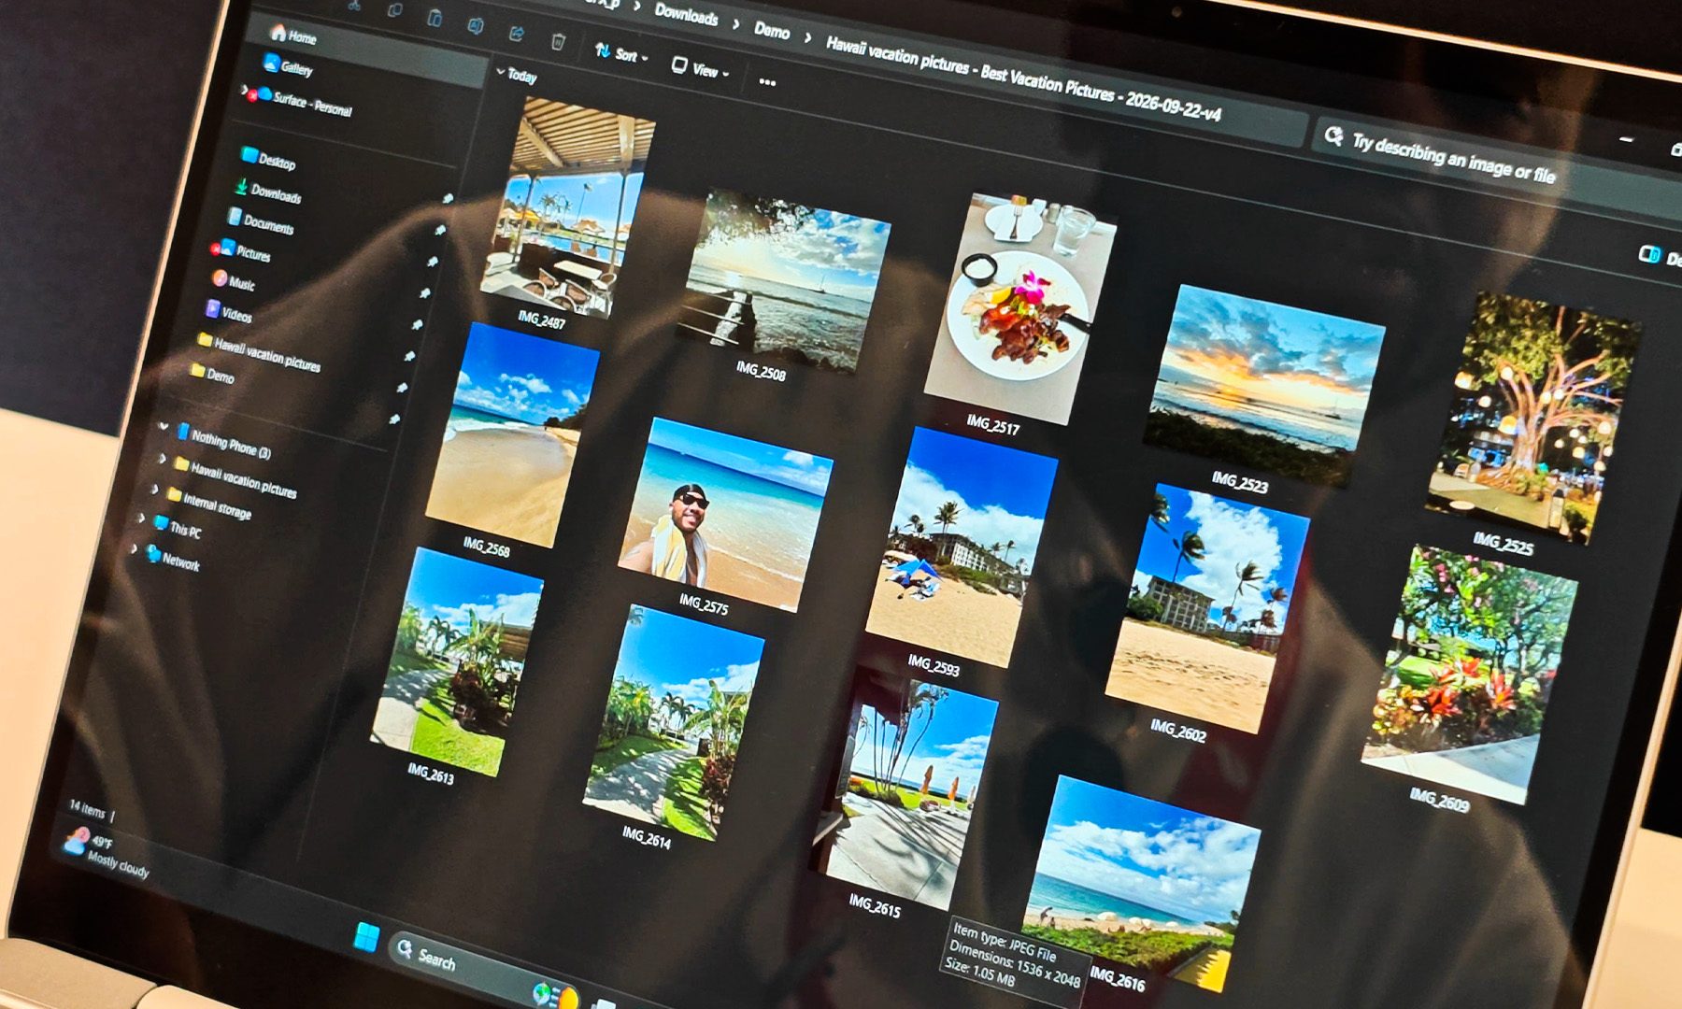Select the IMG_2609 tropical flowers thumbnail
The width and height of the screenshot is (1682, 1009).
pyautogui.click(x=1469, y=675)
